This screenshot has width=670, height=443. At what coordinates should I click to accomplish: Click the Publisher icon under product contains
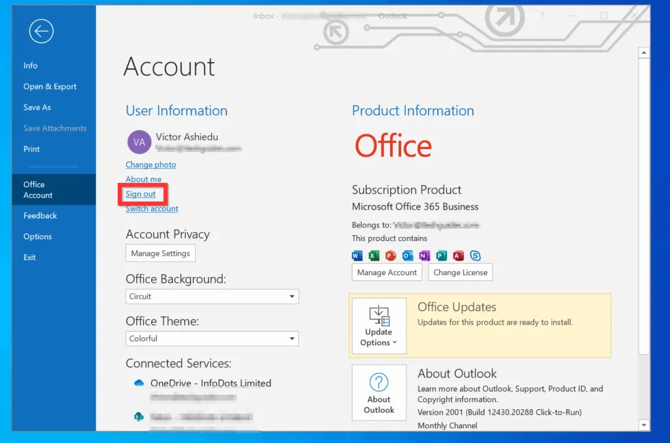441,255
